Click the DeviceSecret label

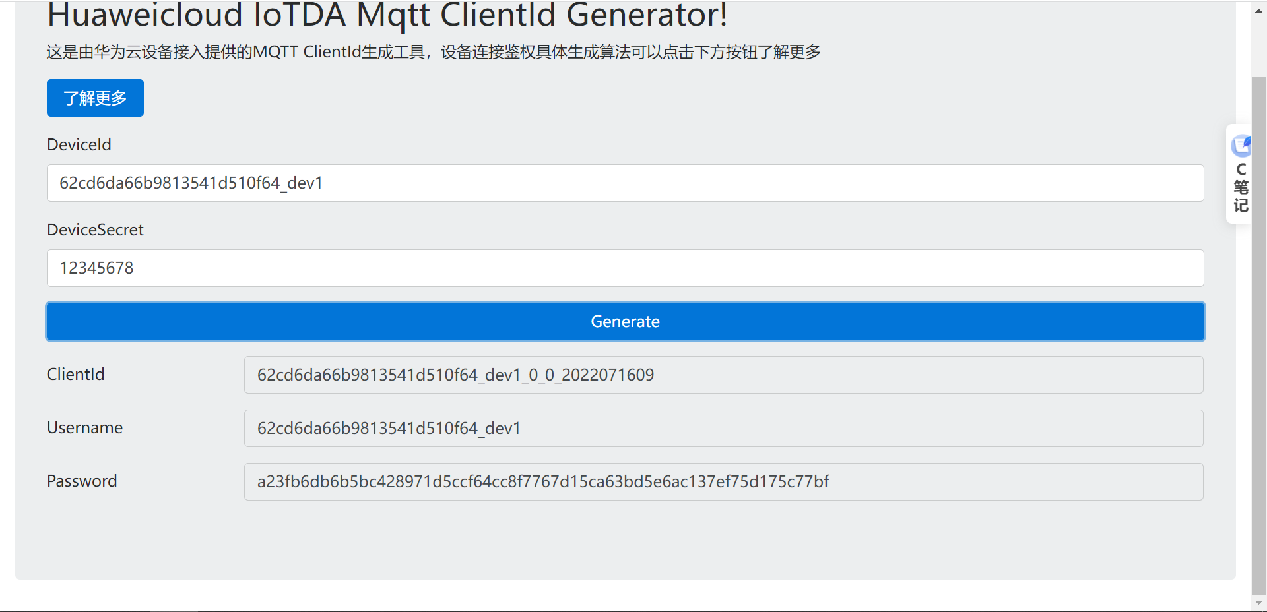point(95,229)
